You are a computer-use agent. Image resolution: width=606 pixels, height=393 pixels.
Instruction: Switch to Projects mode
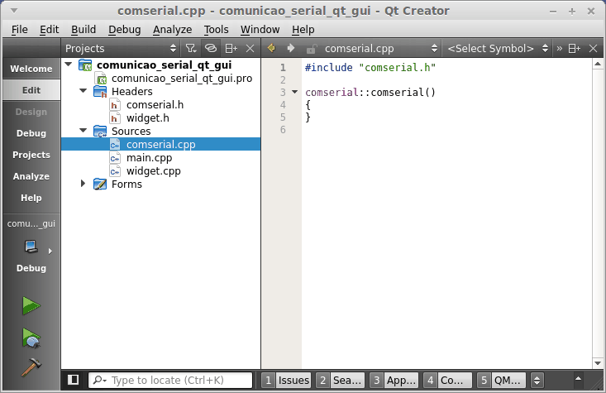[x=31, y=155]
